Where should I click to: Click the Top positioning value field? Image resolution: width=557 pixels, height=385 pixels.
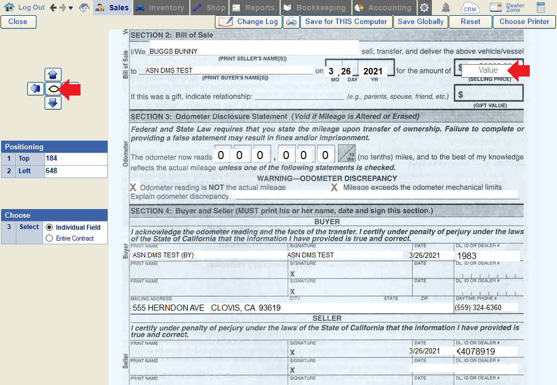tap(76, 159)
